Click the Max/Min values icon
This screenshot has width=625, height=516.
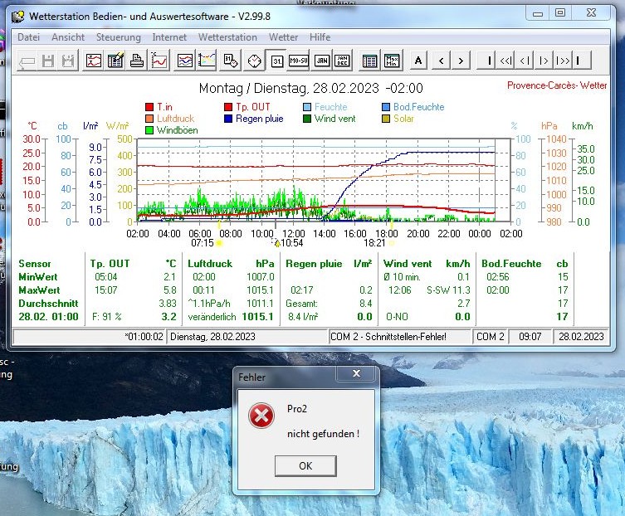tap(391, 61)
